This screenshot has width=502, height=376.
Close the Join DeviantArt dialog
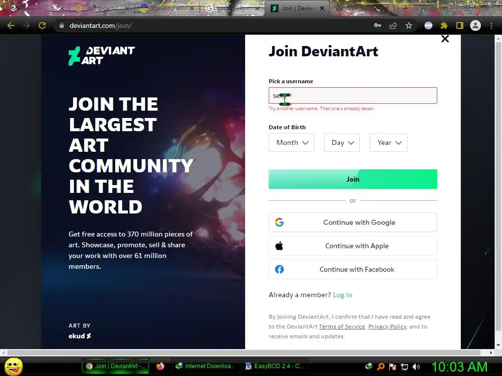(445, 39)
